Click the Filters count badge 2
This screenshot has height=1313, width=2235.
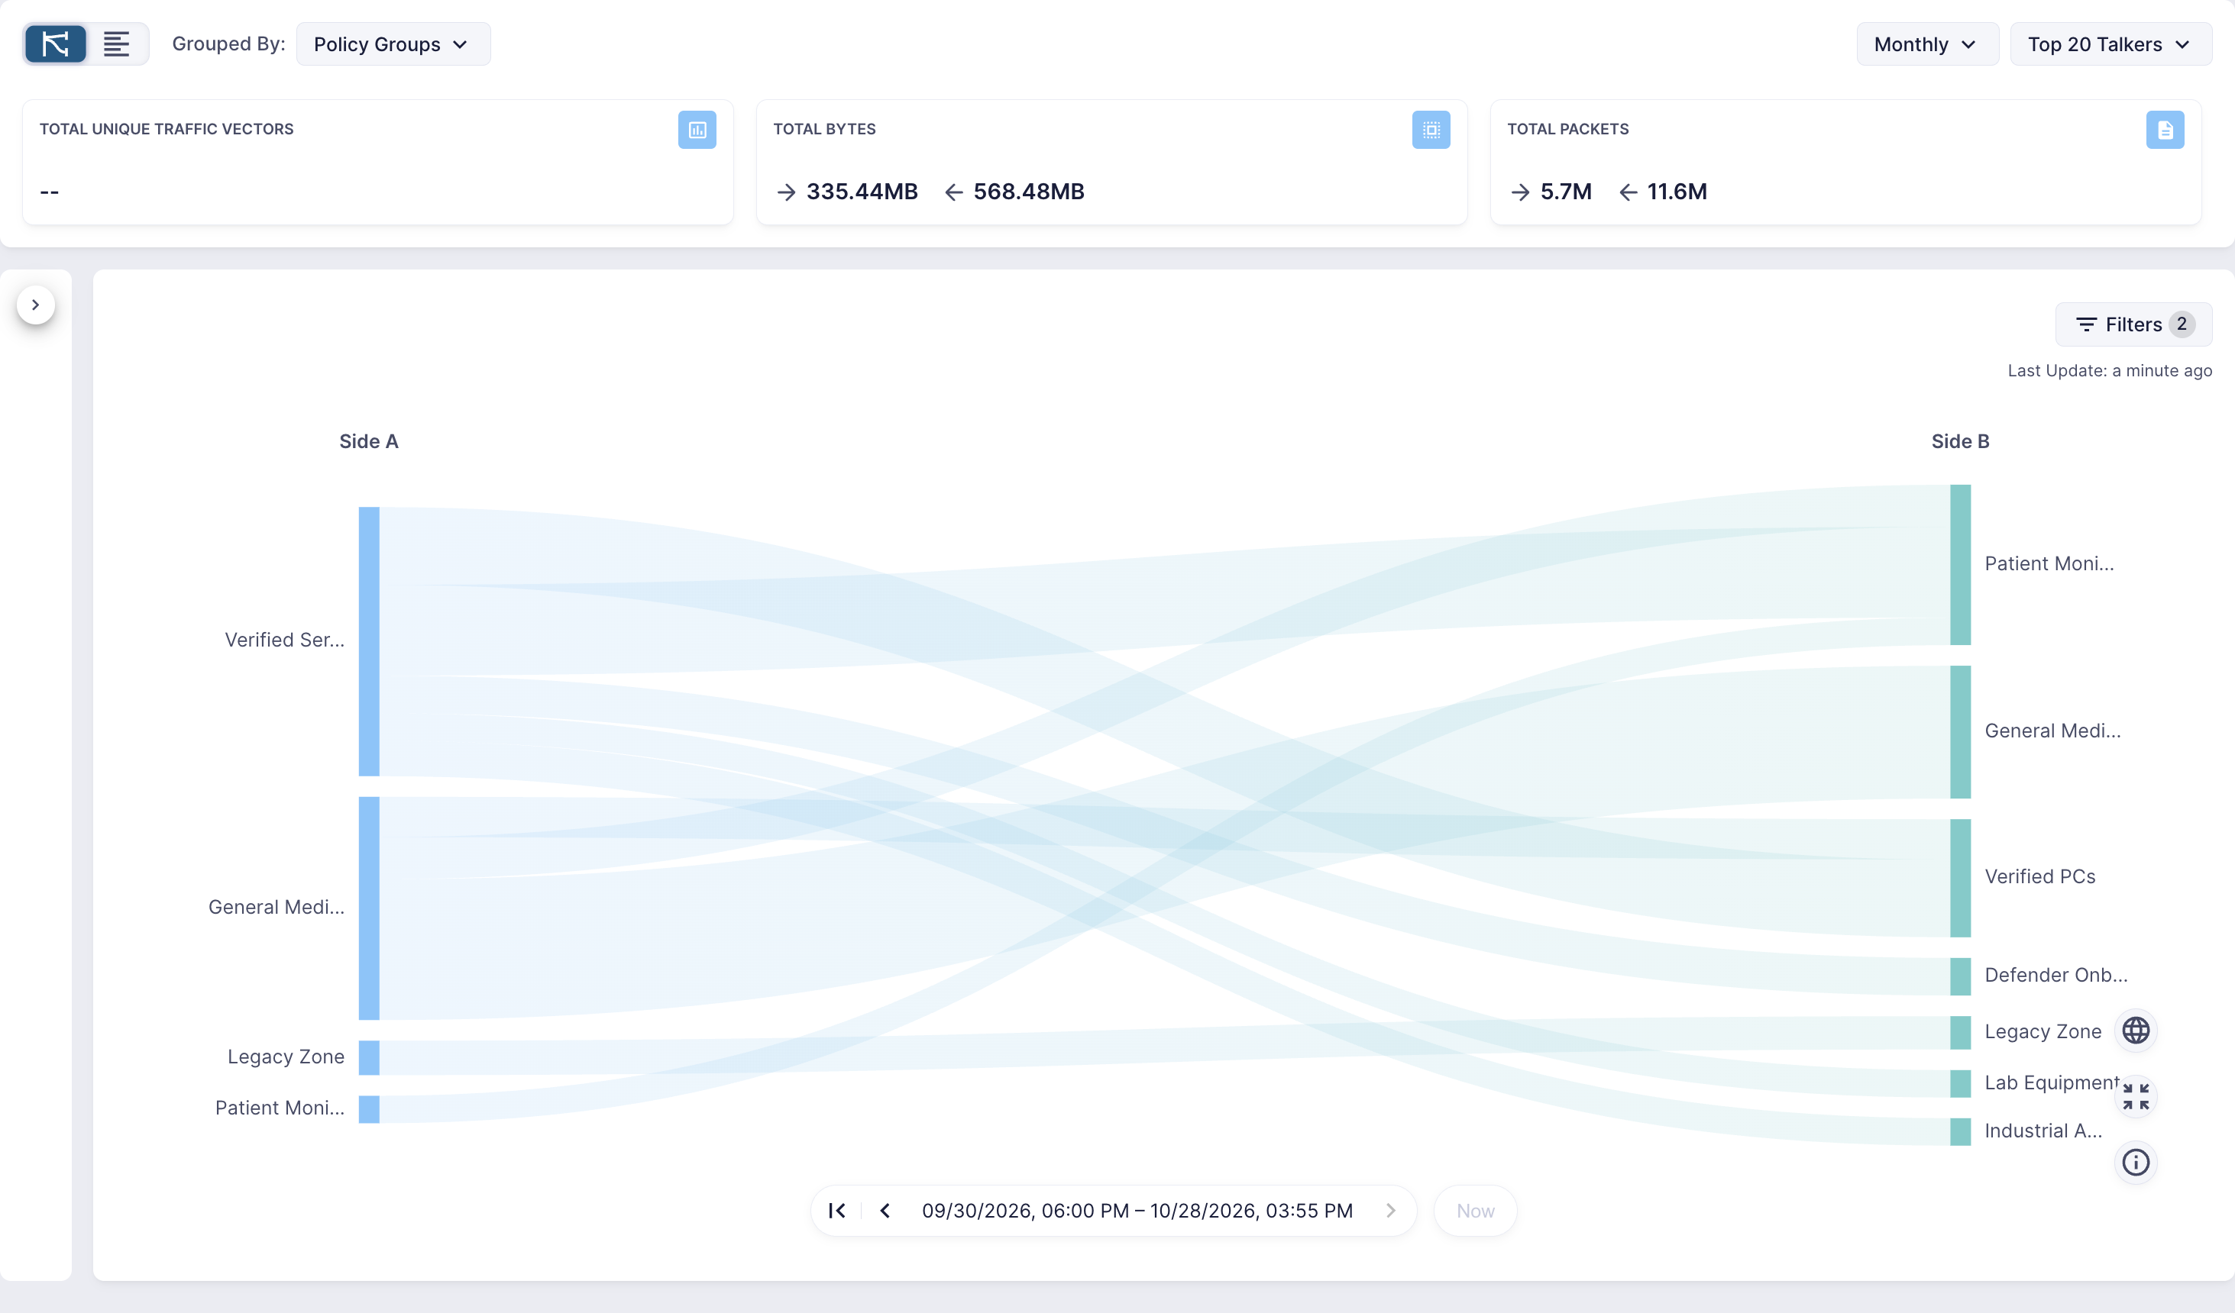2182,324
